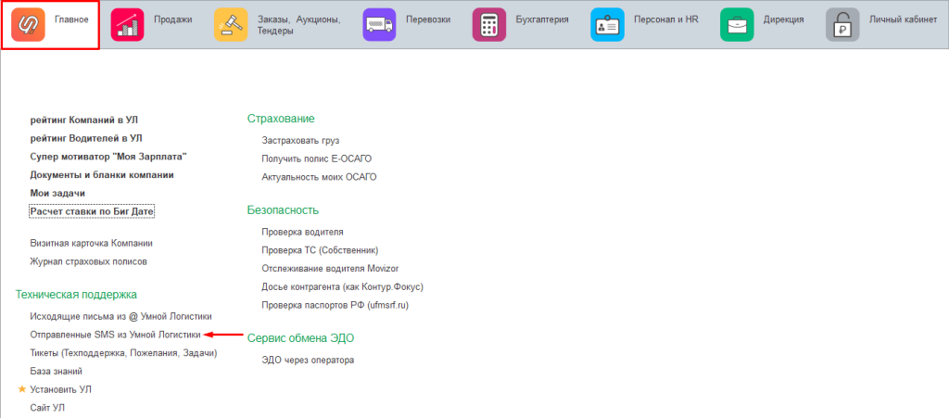Open Визитная карточка Компании
This screenshot has height=418, width=949.
(x=92, y=243)
